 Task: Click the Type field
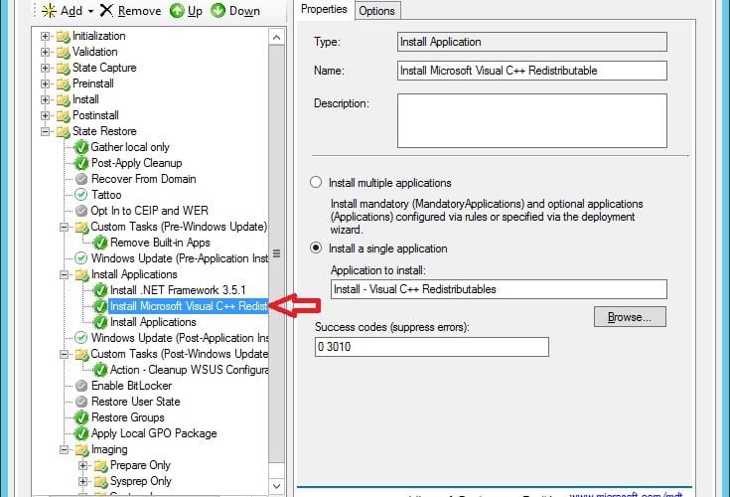[x=532, y=42]
